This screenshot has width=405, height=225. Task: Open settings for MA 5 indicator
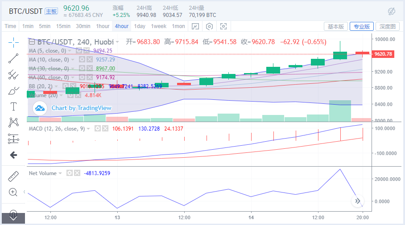tap(79, 51)
